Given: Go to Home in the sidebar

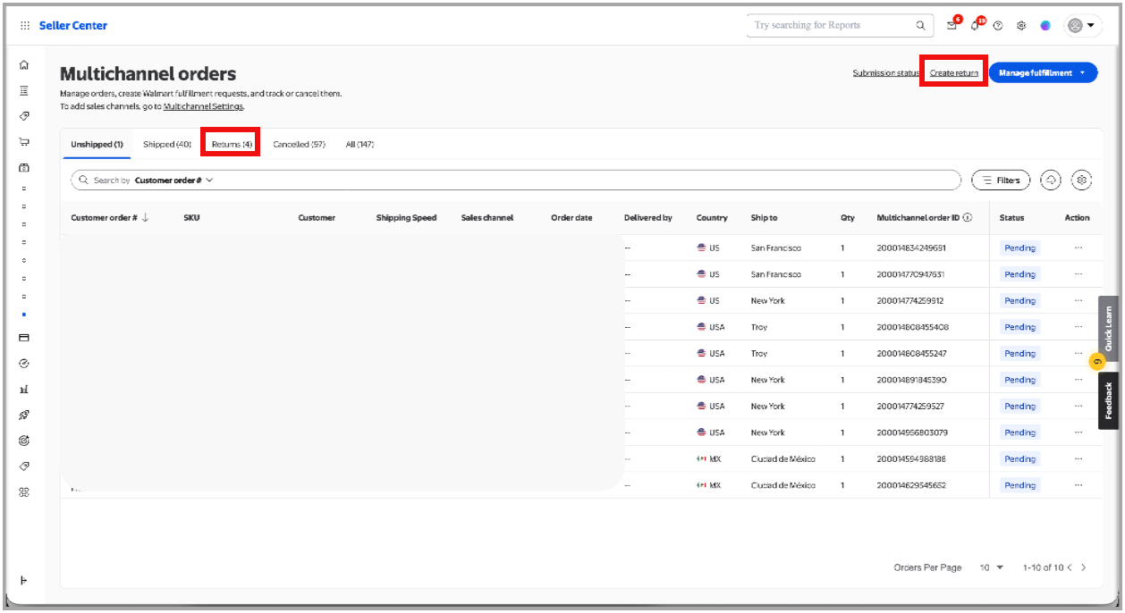Looking at the screenshot, I should [24, 64].
